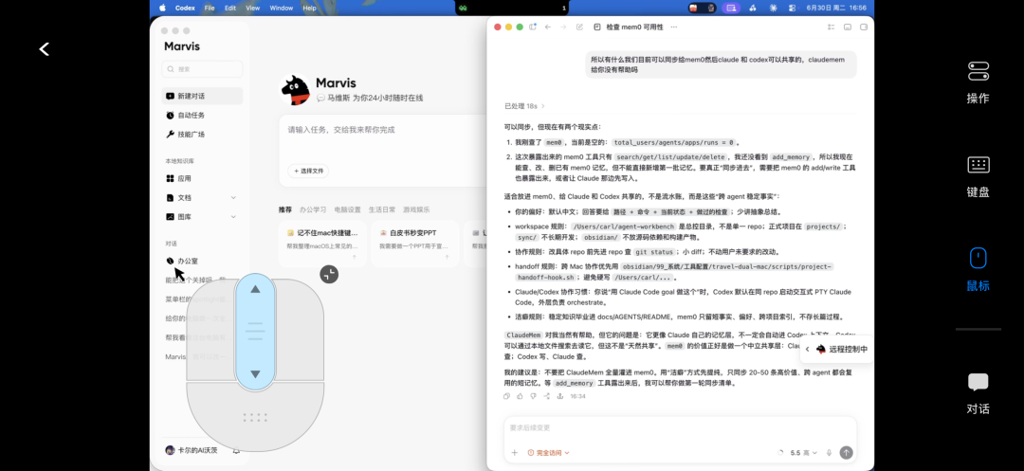Tap the virtual mouse drag handle dots
1024x471 pixels.
click(255, 418)
